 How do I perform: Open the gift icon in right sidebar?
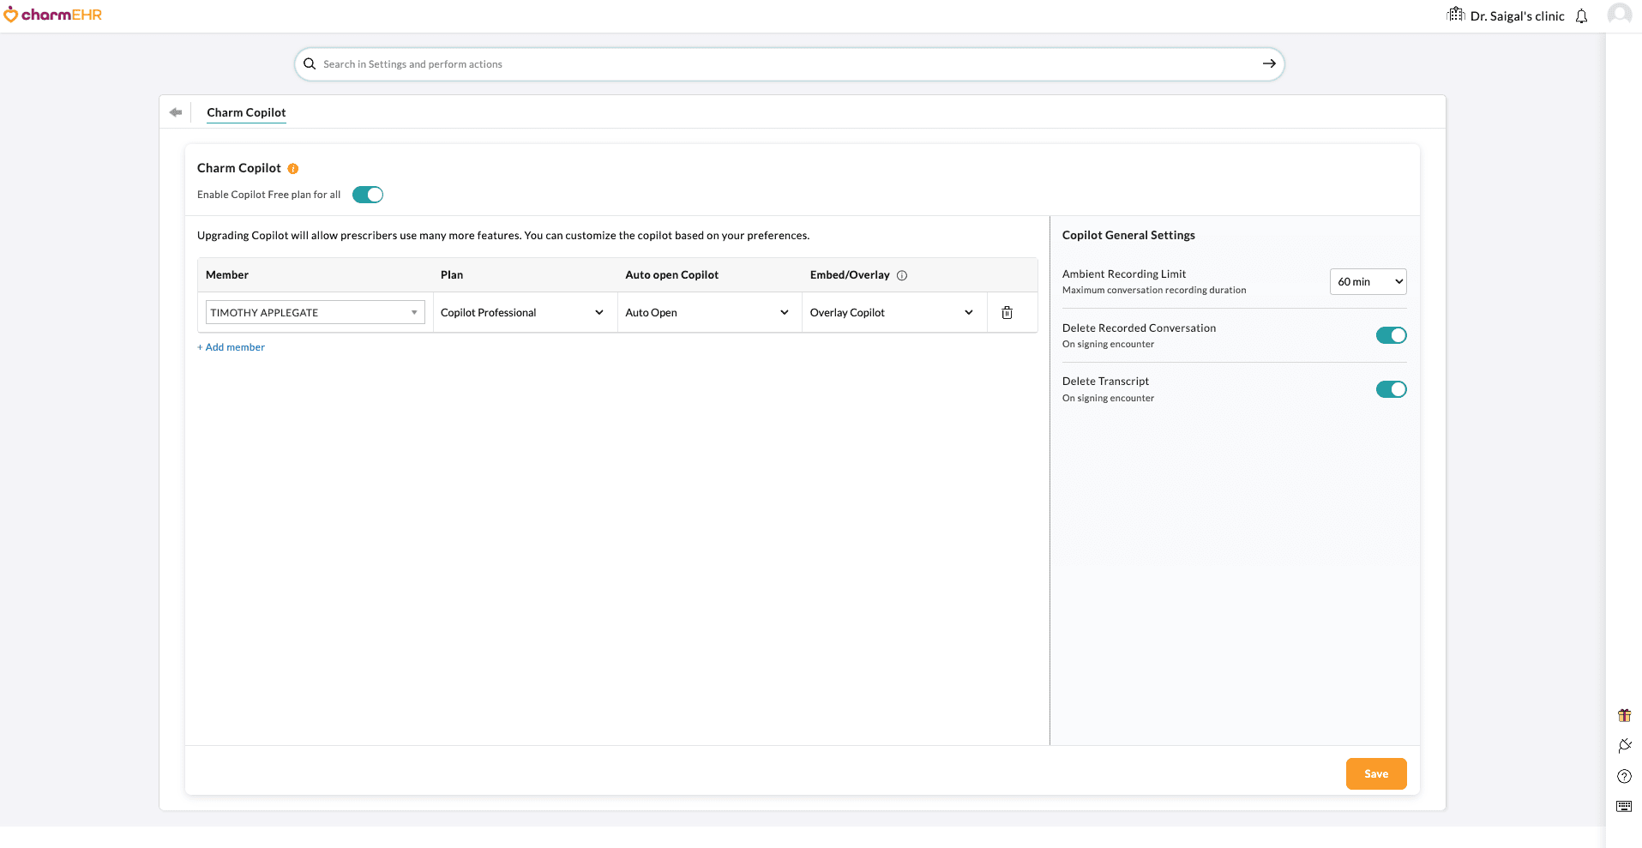(x=1624, y=715)
